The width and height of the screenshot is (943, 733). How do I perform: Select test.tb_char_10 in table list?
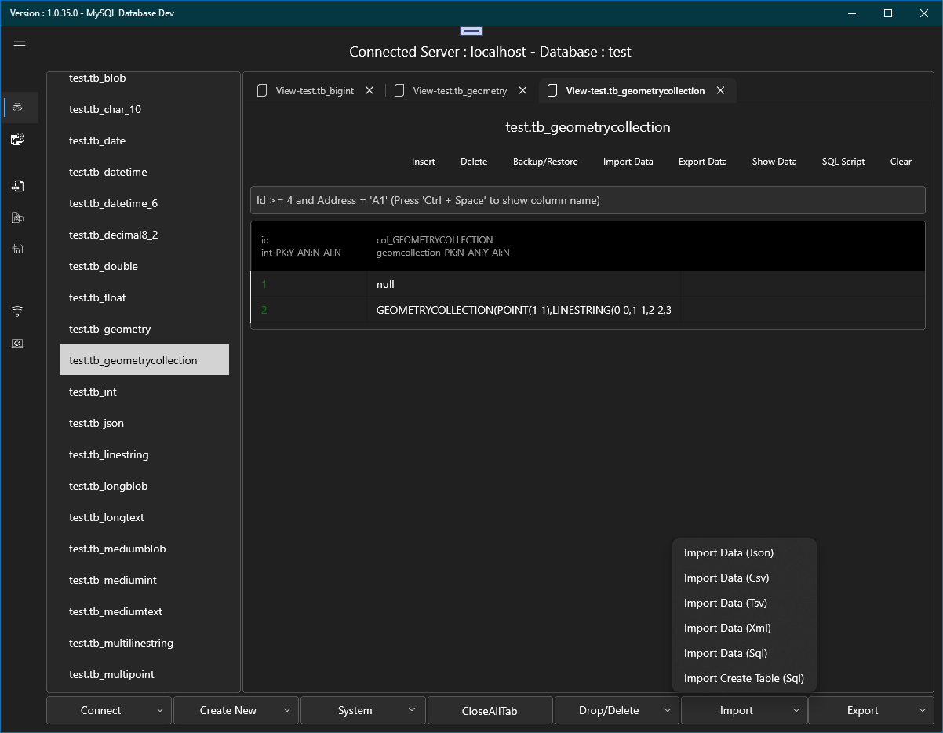(x=144, y=109)
